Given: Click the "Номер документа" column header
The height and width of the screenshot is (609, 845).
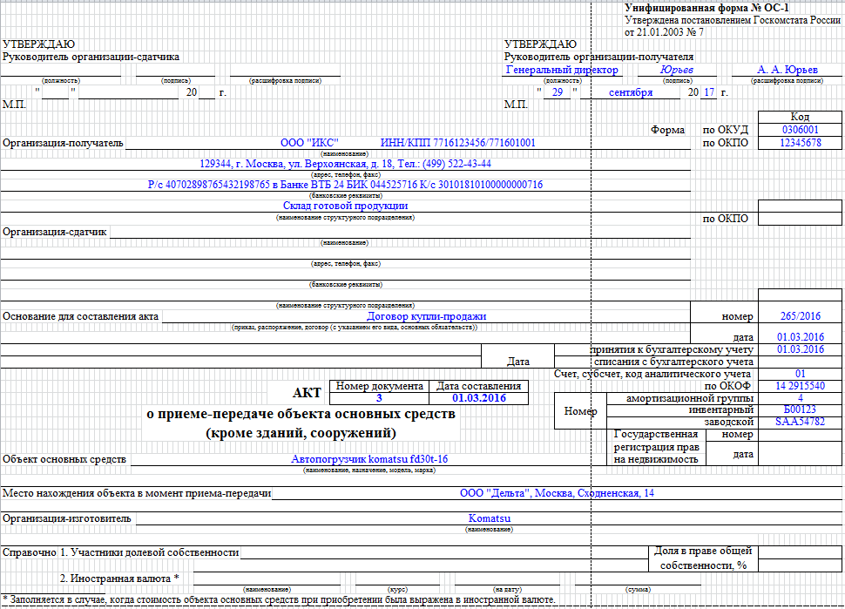Looking at the screenshot, I should [380, 386].
